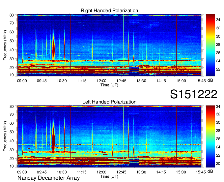This screenshot has width=224, height=182.
Task: Click the 09:00 tick label under top plot
Action: [x=22, y=81]
